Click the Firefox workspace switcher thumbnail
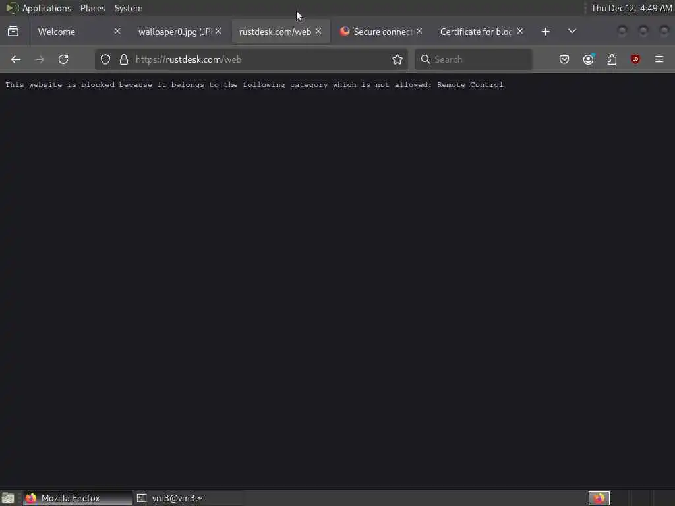675x506 pixels. (599, 498)
